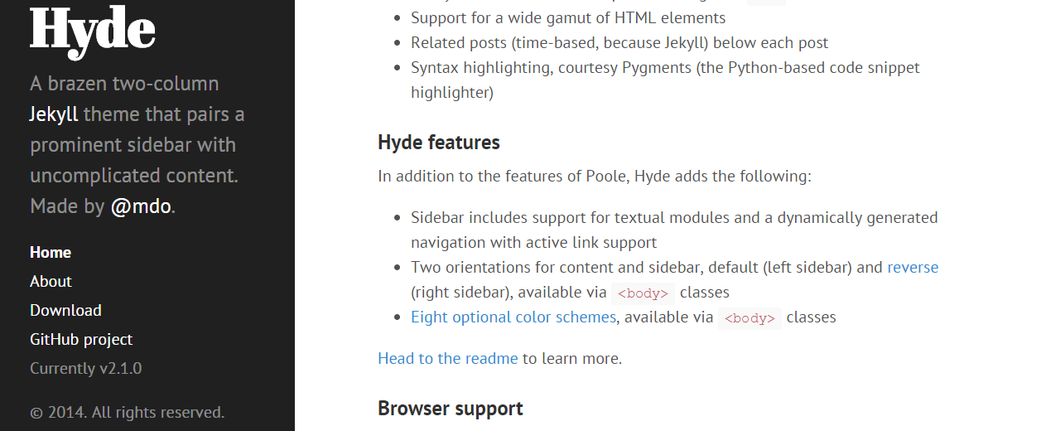This screenshot has height=431, width=1046.
Task: Open the GitHub project link
Action: coord(81,339)
